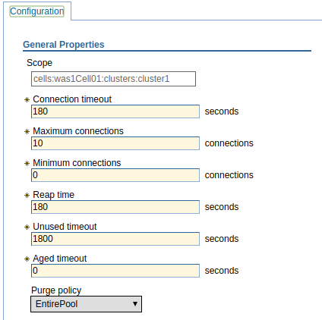Click the Maximum connections label text

78,131
